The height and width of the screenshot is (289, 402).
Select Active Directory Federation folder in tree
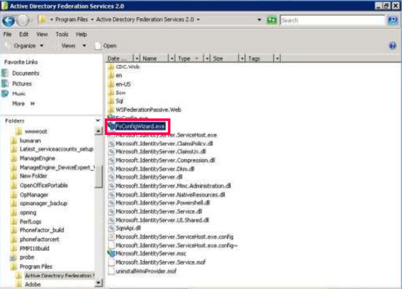(x=59, y=276)
